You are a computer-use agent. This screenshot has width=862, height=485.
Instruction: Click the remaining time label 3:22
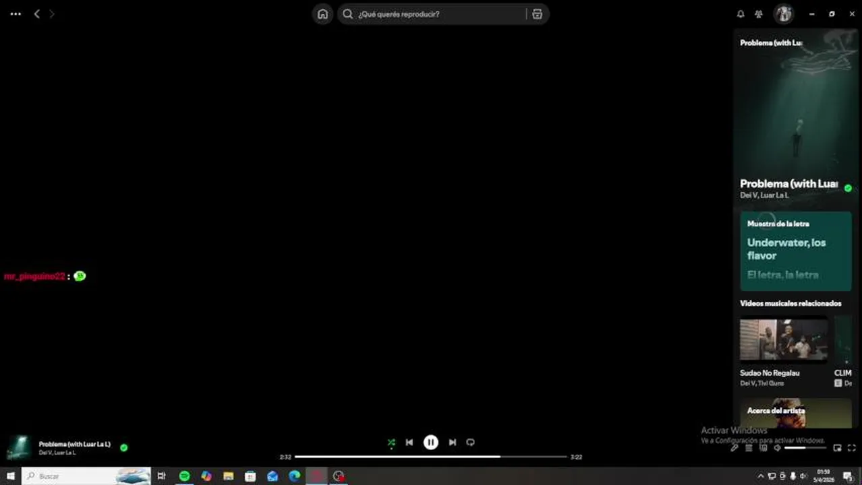pos(576,457)
